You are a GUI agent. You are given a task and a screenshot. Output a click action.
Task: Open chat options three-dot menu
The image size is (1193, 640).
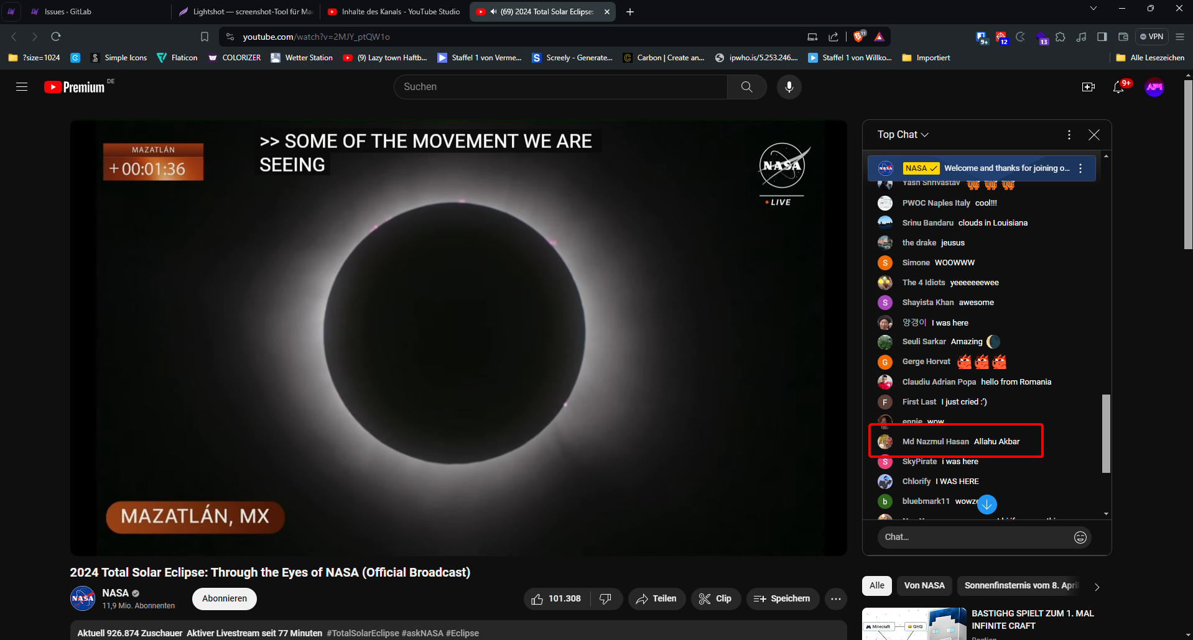1069,135
